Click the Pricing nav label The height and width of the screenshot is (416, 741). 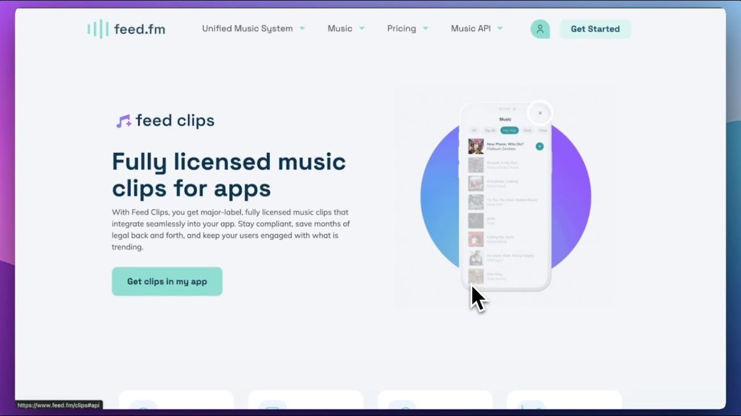point(401,28)
